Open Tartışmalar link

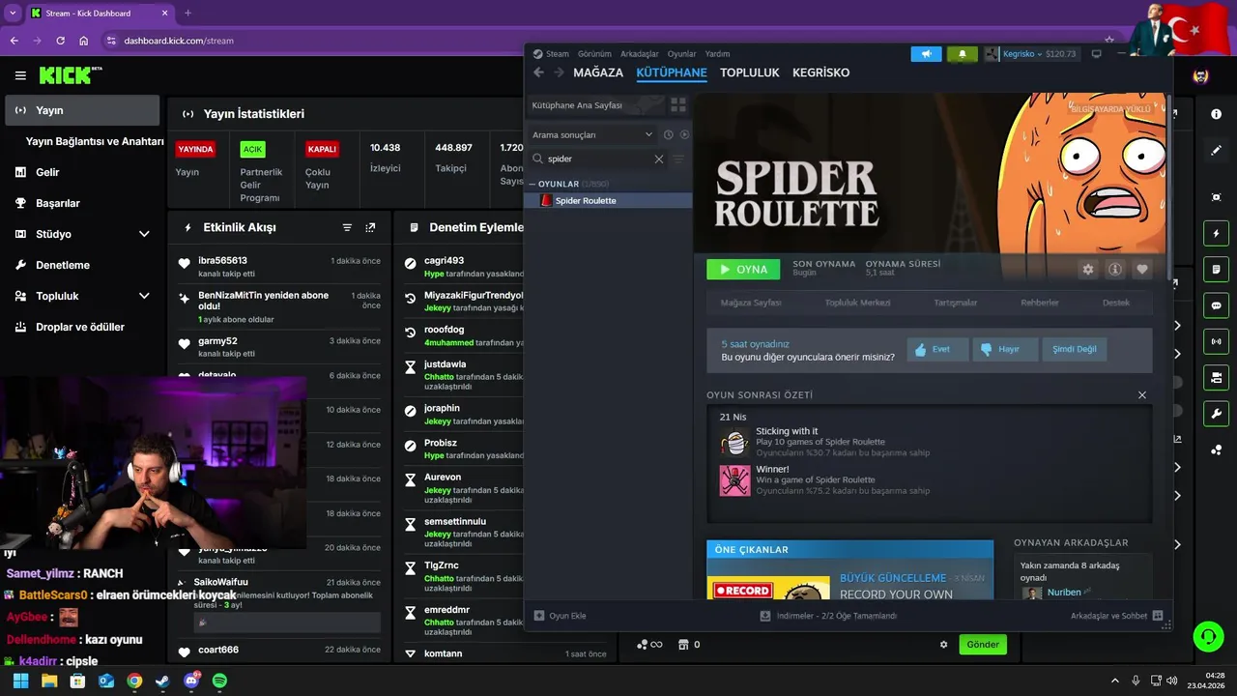[955, 303]
